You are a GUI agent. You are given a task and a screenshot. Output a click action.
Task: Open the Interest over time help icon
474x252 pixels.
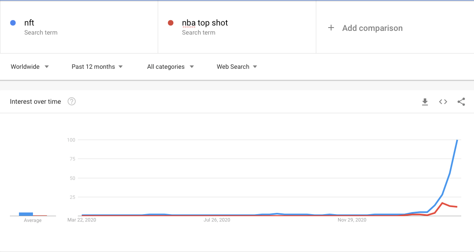[x=72, y=101]
